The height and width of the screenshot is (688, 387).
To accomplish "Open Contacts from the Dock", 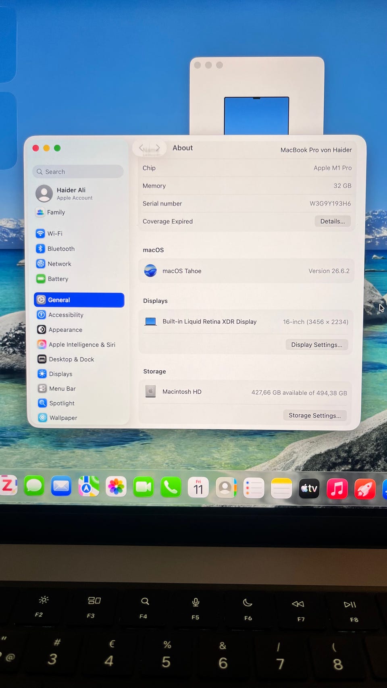I will tap(226, 488).
